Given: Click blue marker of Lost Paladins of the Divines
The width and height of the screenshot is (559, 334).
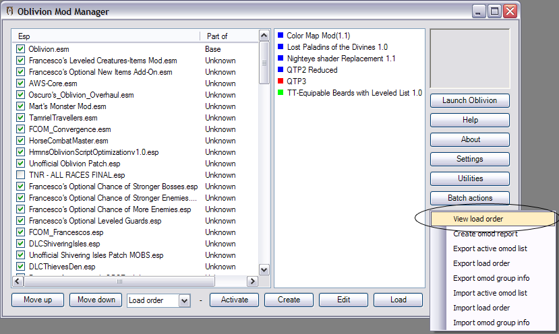Looking at the screenshot, I should [x=281, y=46].
